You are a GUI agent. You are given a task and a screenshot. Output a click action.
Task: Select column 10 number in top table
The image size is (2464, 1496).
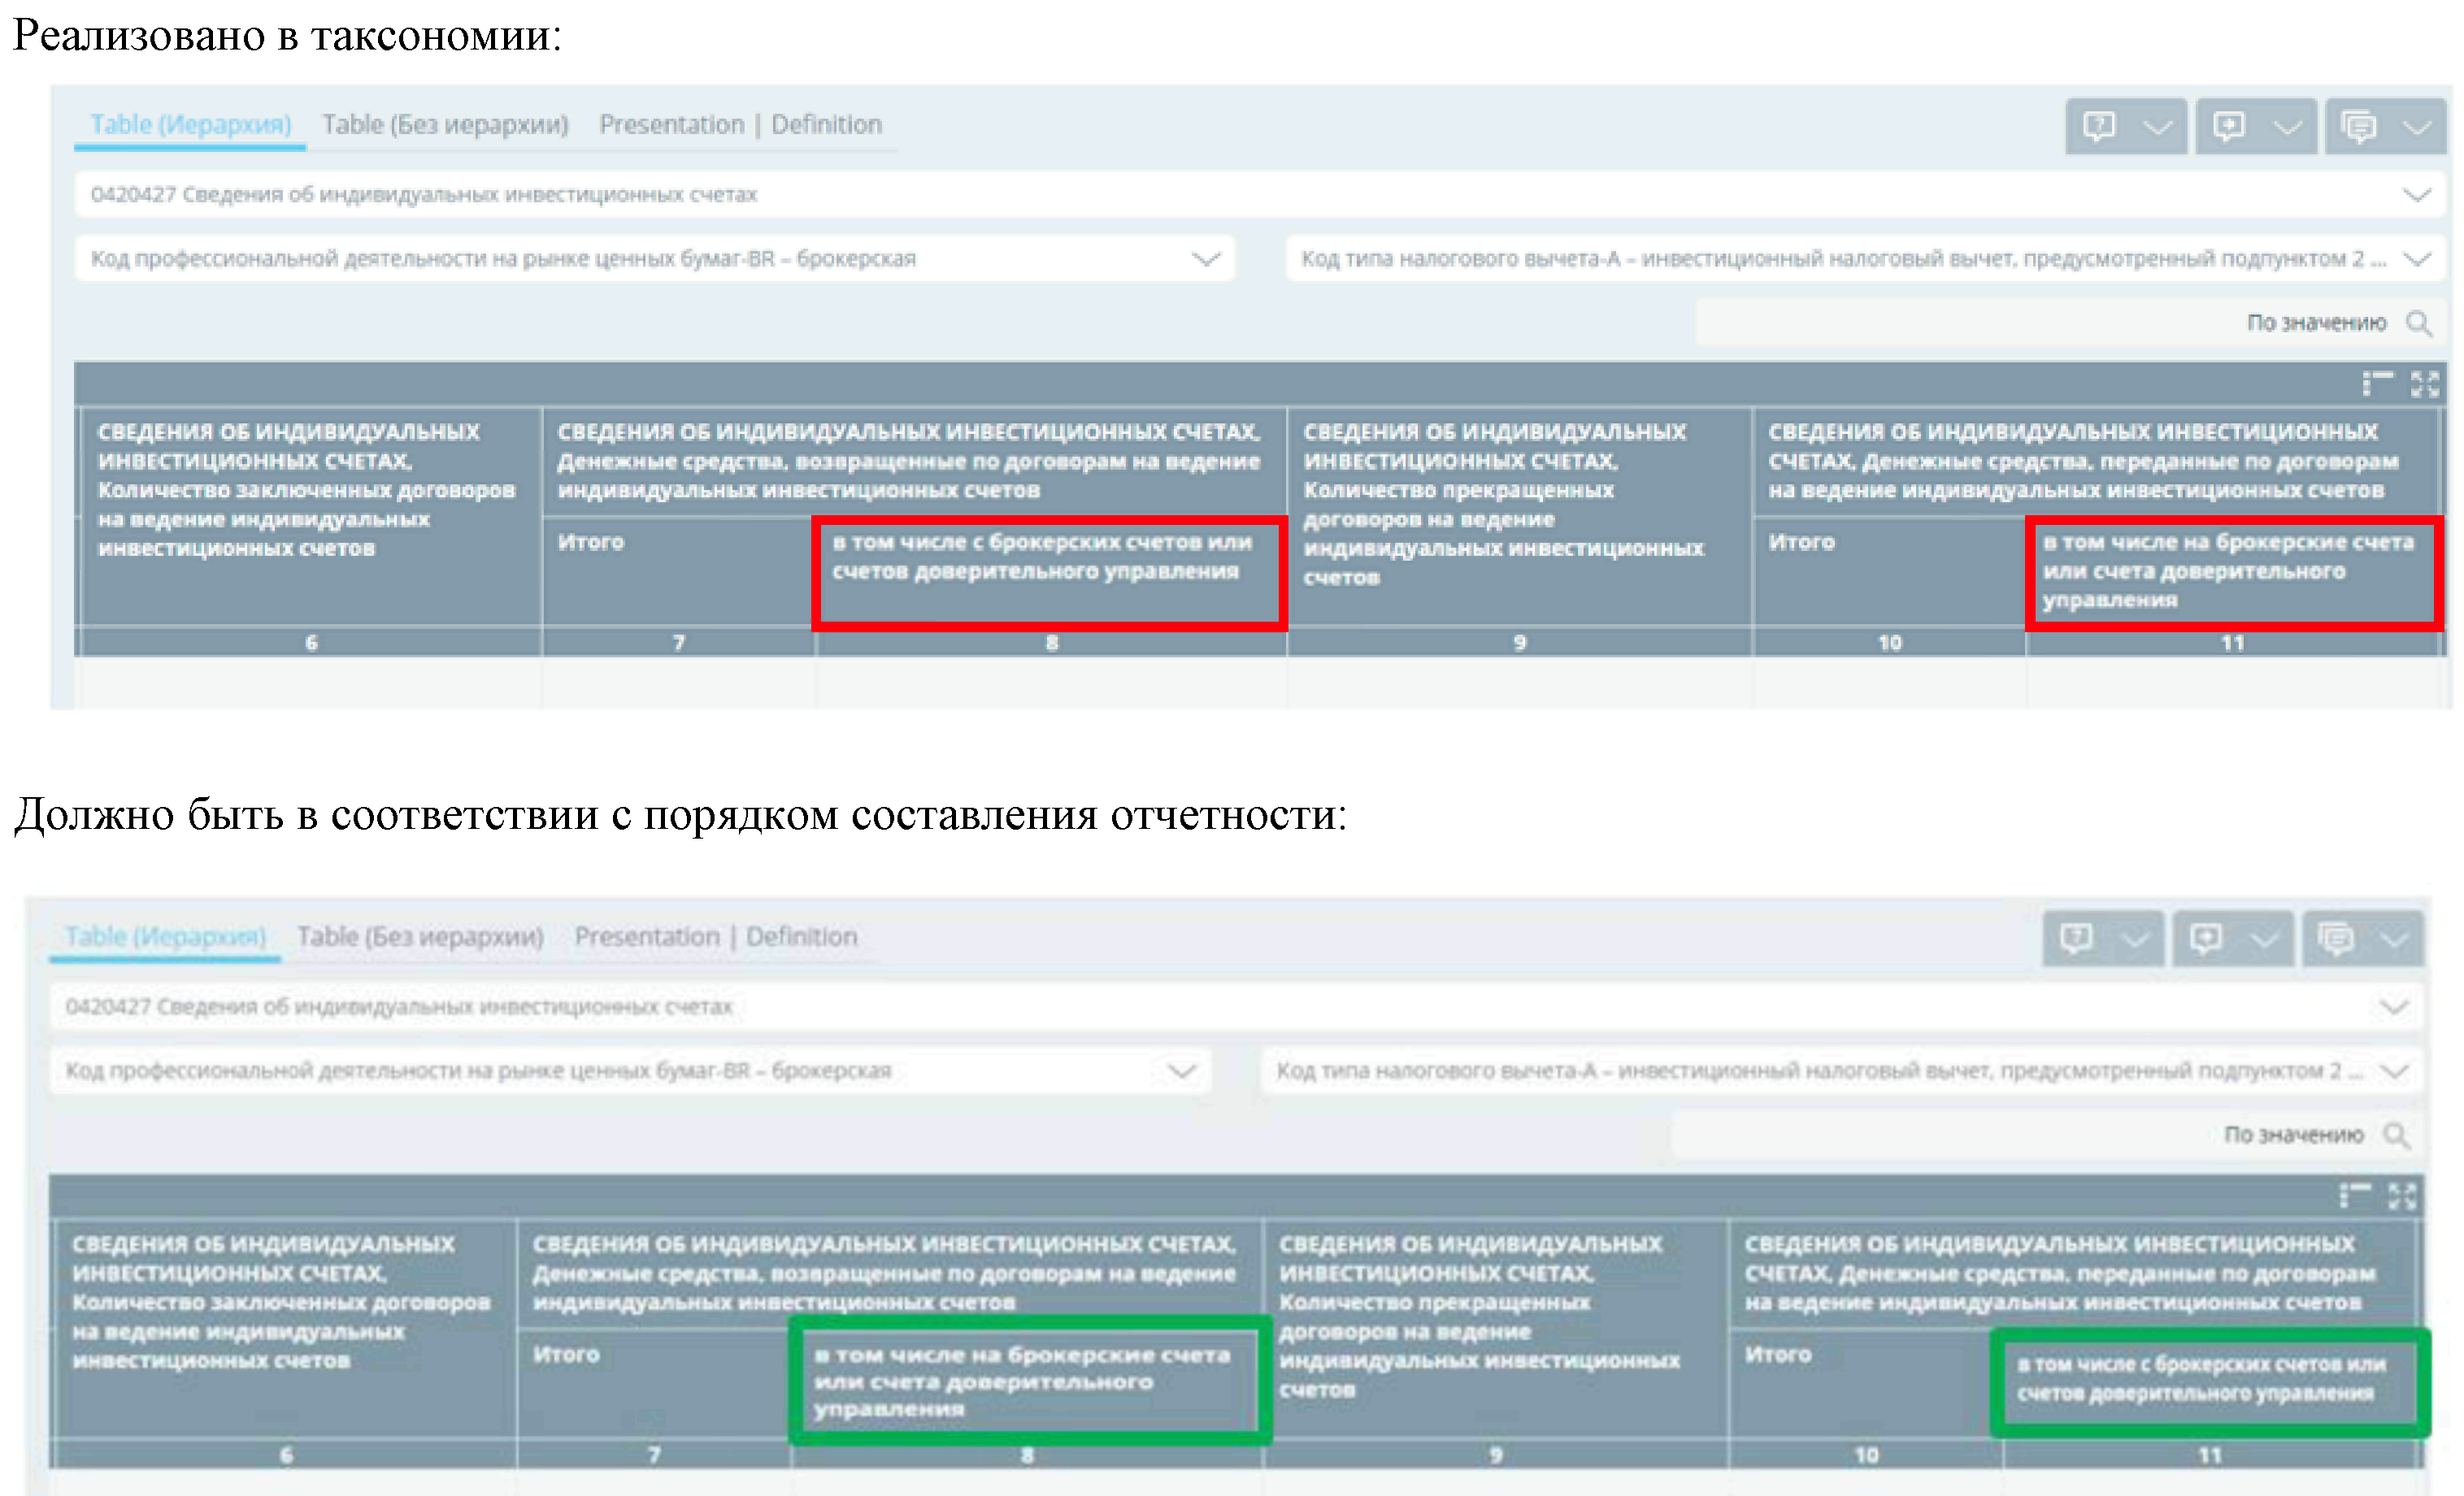1890,643
